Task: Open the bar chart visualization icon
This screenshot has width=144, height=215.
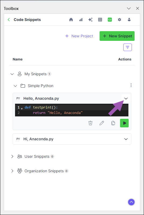Action: click(x=81, y=20)
